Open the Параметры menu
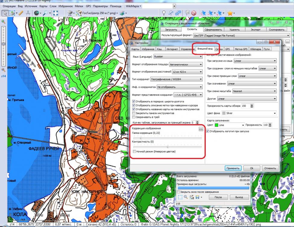This screenshot has height=227, width=294. tap(102, 6)
